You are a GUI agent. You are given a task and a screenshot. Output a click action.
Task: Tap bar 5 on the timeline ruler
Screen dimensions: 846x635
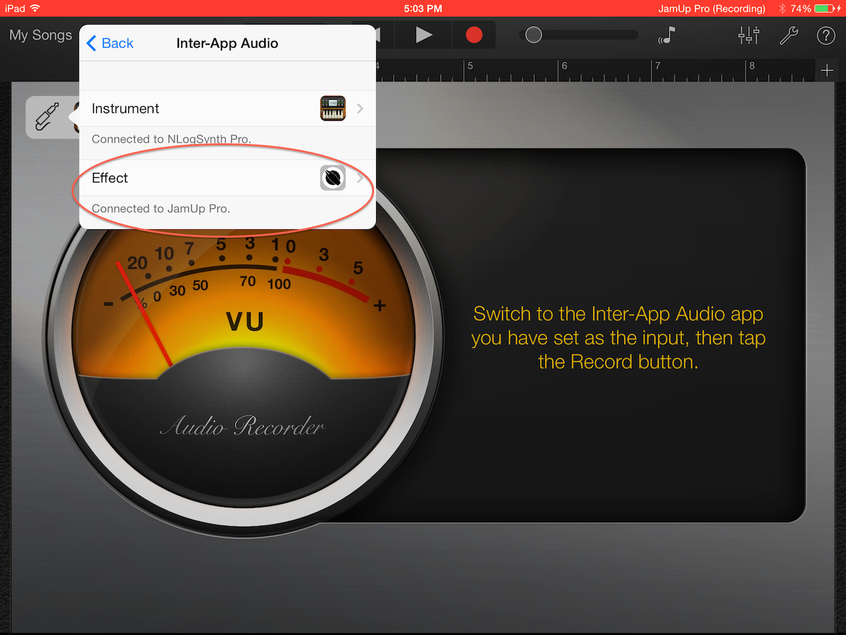tap(471, 66)
